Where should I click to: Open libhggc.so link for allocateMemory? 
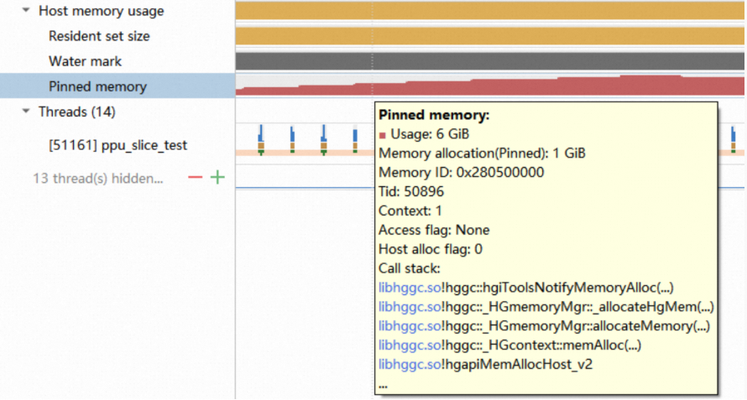coord(410,325)
